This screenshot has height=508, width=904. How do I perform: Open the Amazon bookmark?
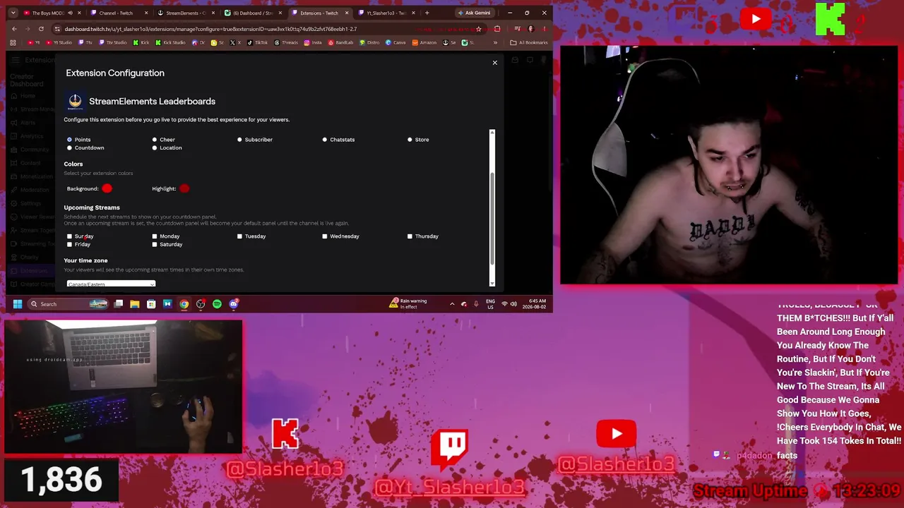(424, 42)
